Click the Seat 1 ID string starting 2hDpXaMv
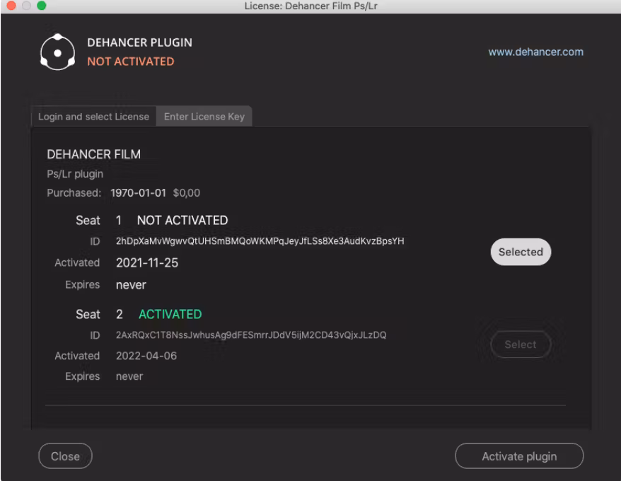Viewport: 621px width, 481px height. (260, 241)
